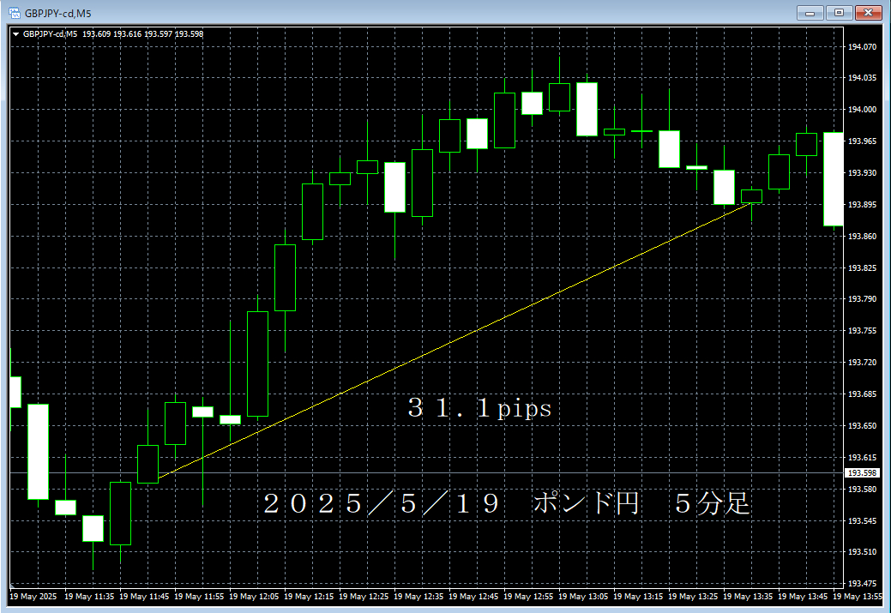Click the large white candle at far right
This screenshot has width=891, height=613.
[x=833, y=179]
